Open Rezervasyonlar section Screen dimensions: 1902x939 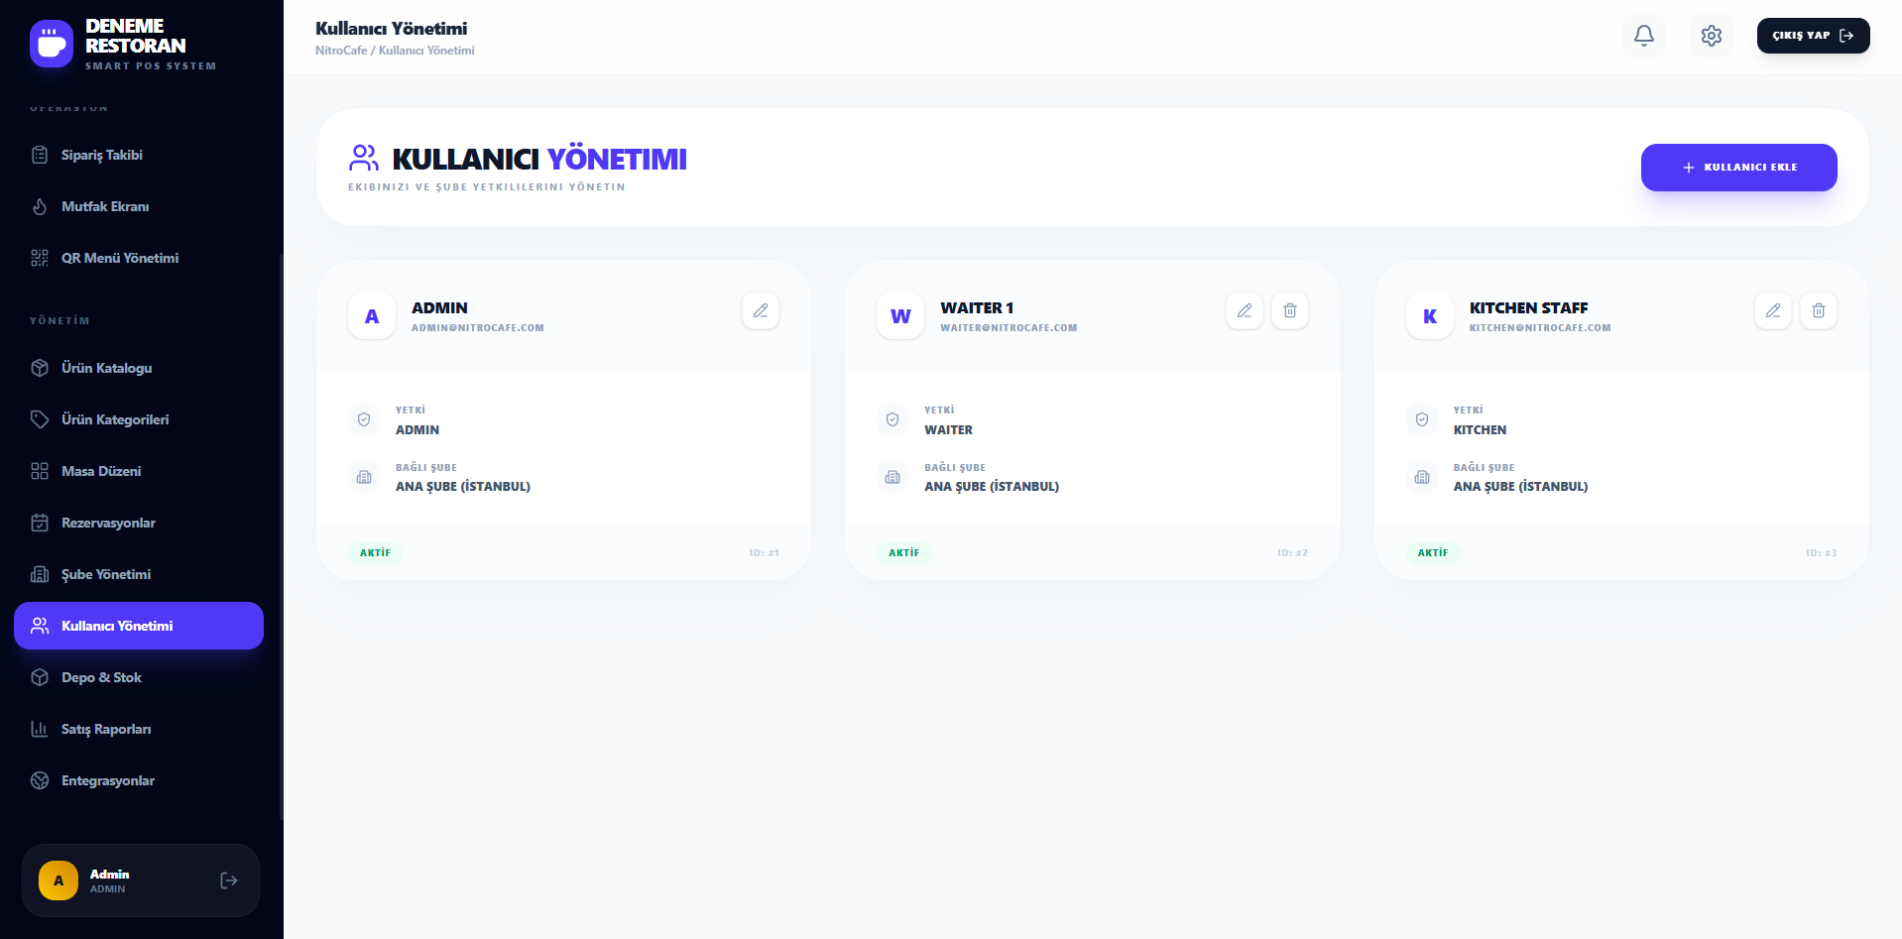(x=108, y=523)
